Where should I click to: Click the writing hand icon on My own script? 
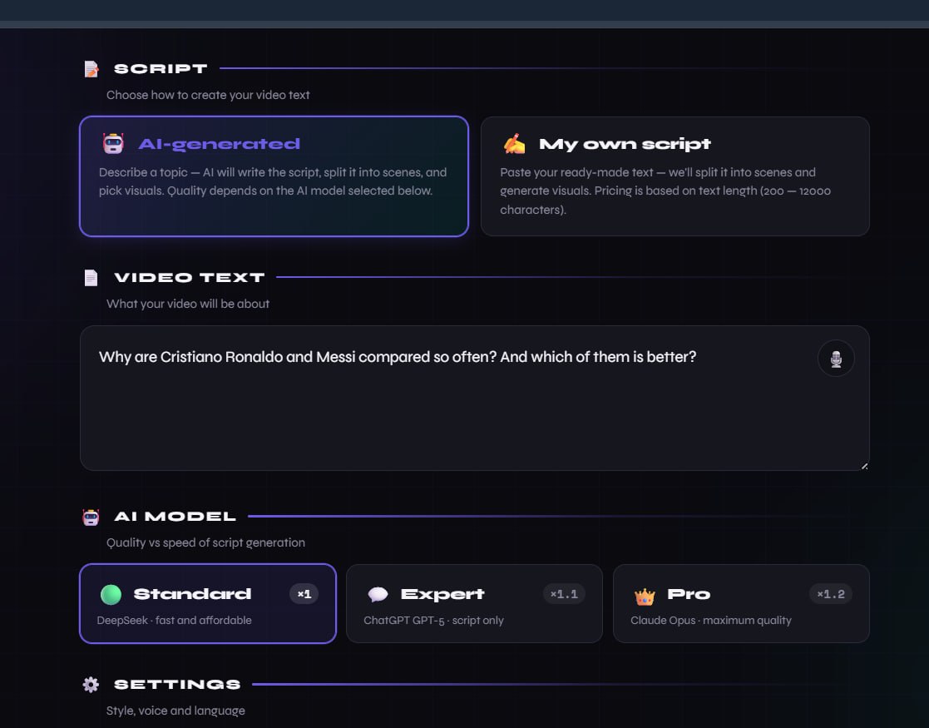(514, 143)
